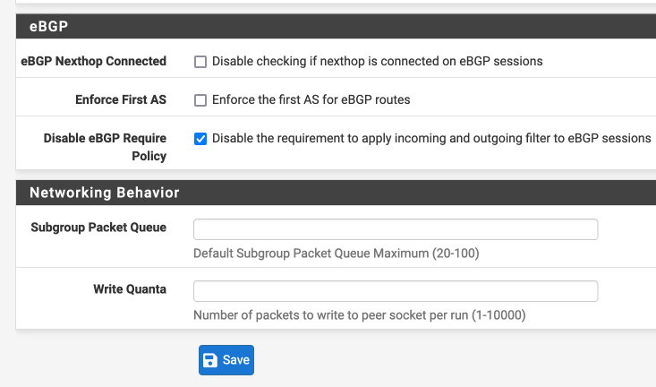Viewport: 656px width, 387px height.
Task: Select the 'eBGP Nexthop Connected' field name
Action: (x=94, y=61)
